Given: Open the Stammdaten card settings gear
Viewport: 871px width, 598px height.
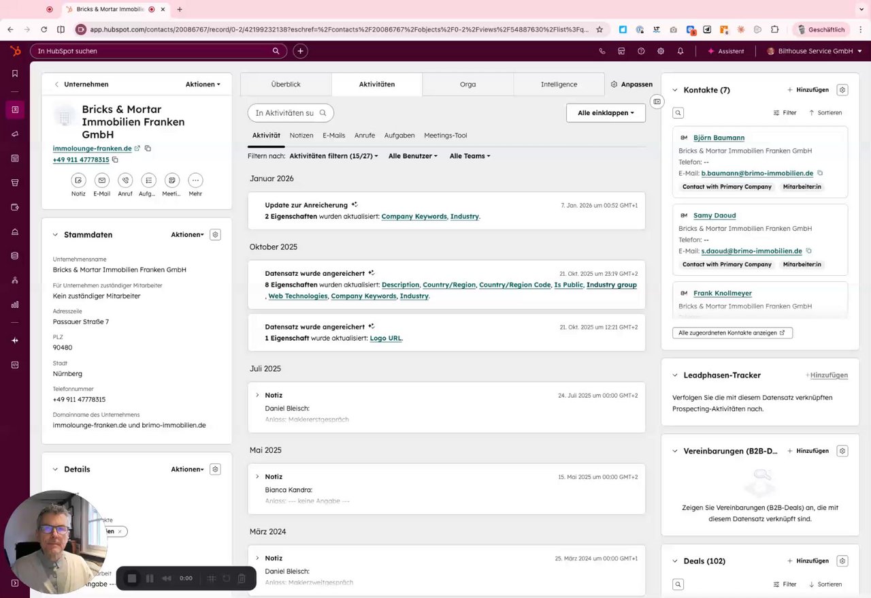Looking at the screenshot, I should click(x=215, y=234).
